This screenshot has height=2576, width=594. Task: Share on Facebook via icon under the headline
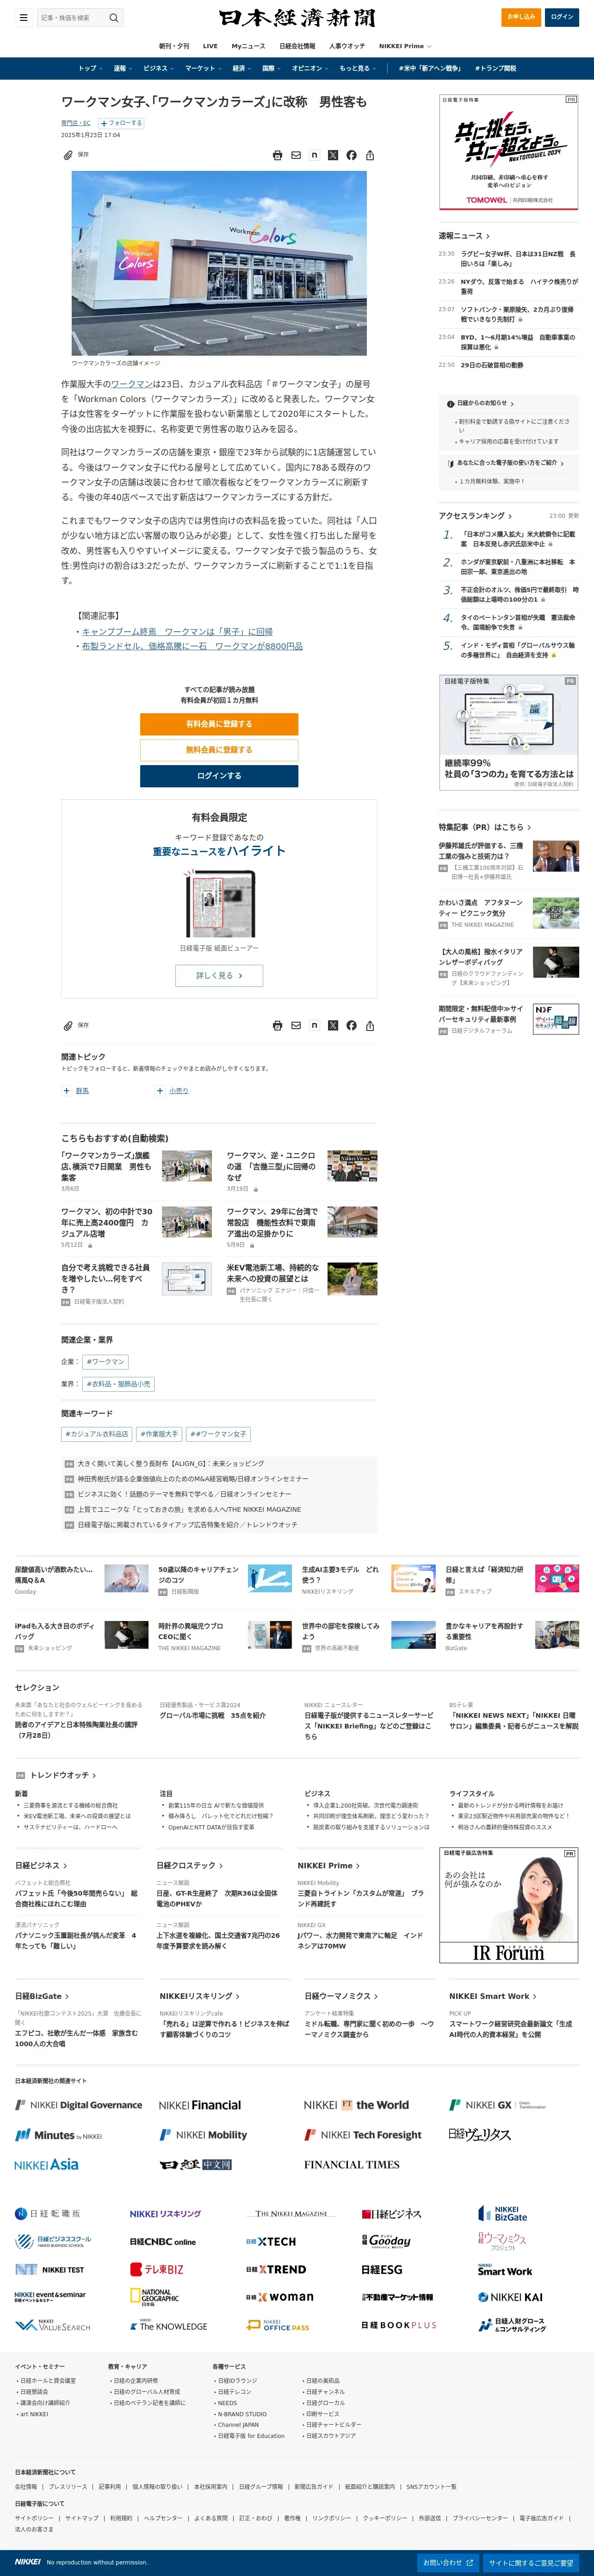pyautogui.click(x=352, y=155)
